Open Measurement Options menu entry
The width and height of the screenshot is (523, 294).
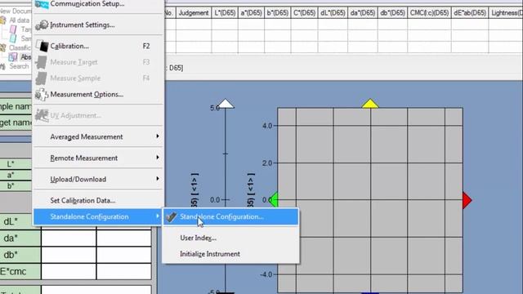pos(98,95)
